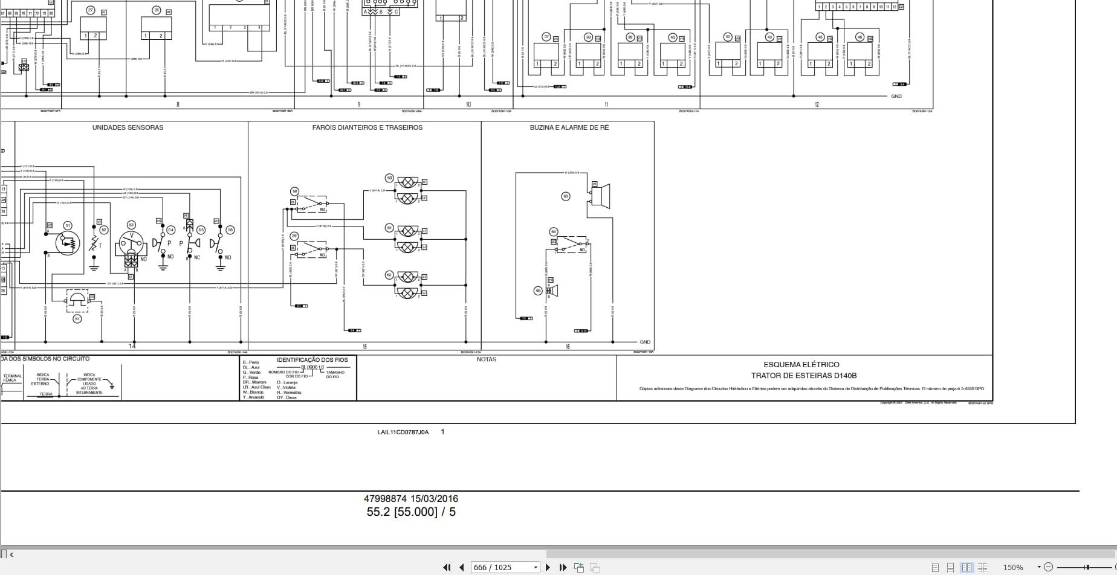Click the lamp symbol at component 62
The width and height of the screenshot is (1117, 575).
point(408,285)
